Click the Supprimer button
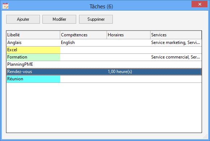210x141 pixels. point(96,19)
